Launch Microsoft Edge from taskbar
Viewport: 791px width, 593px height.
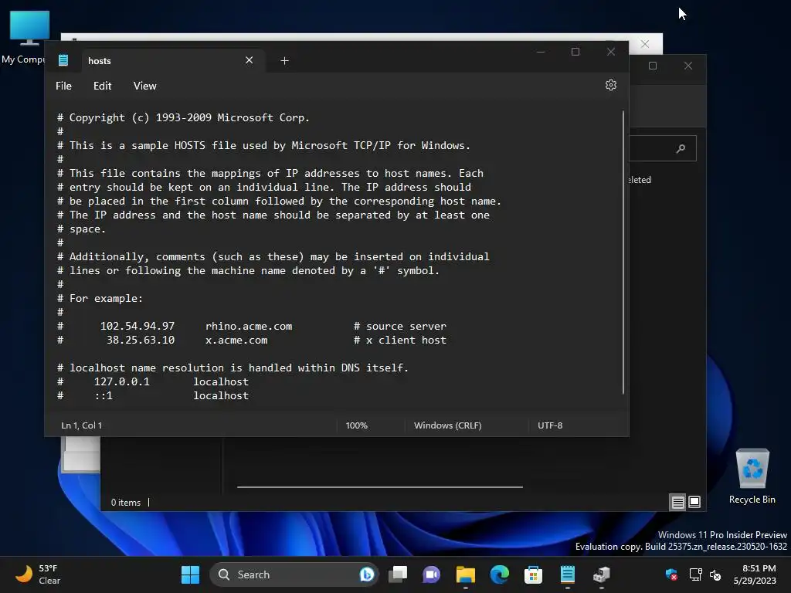(500, 574)
